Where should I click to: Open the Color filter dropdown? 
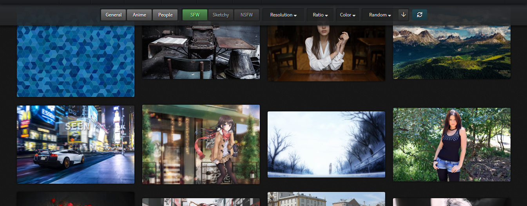click(x=348, y=15)
